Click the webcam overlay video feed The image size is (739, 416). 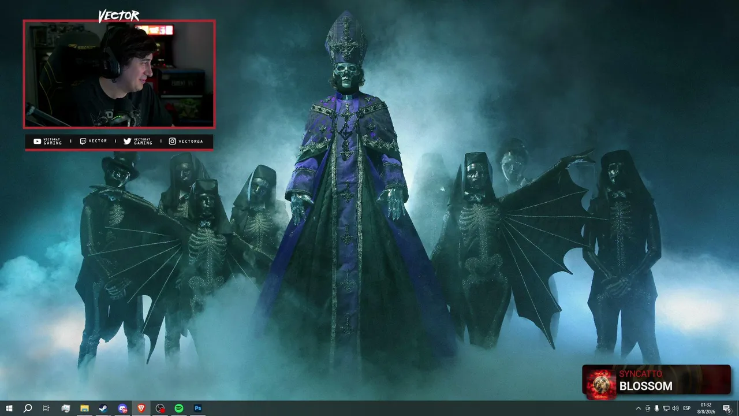[119, 74]
